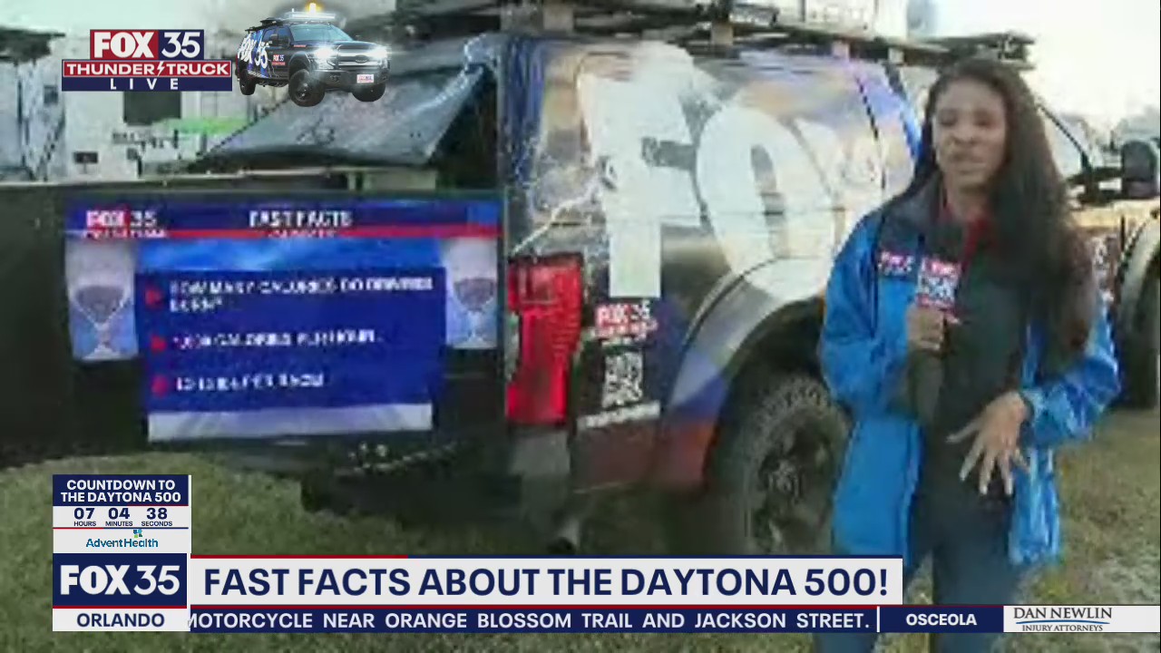1161x653 pixels.
Task: Click the FOX 35 logo on the truck monitor
Action: click(x=121, y=219)
